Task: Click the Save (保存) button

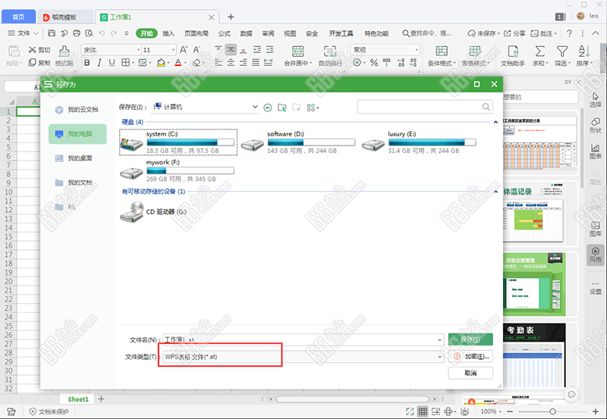Action: [x=470, y=339]
